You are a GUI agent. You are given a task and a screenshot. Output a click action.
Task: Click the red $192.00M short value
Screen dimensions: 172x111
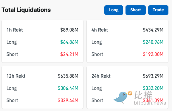click(153, 54)
